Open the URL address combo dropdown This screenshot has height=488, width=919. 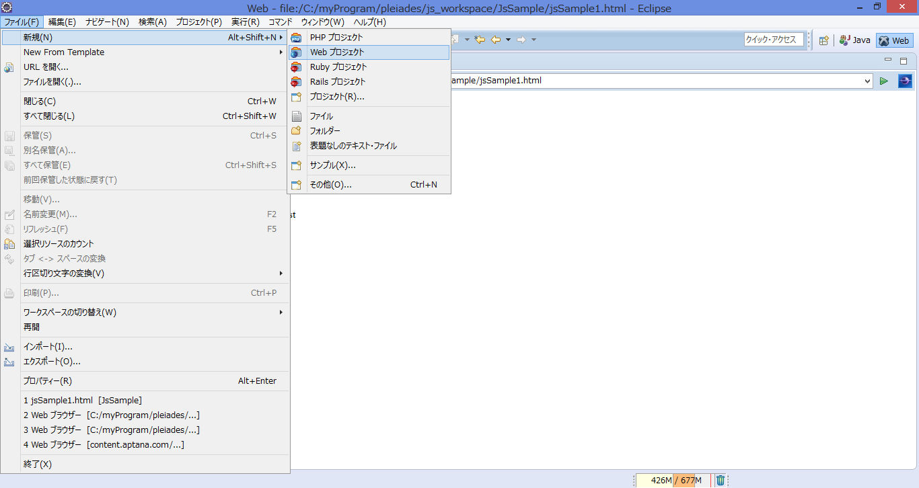coord(867,81)
